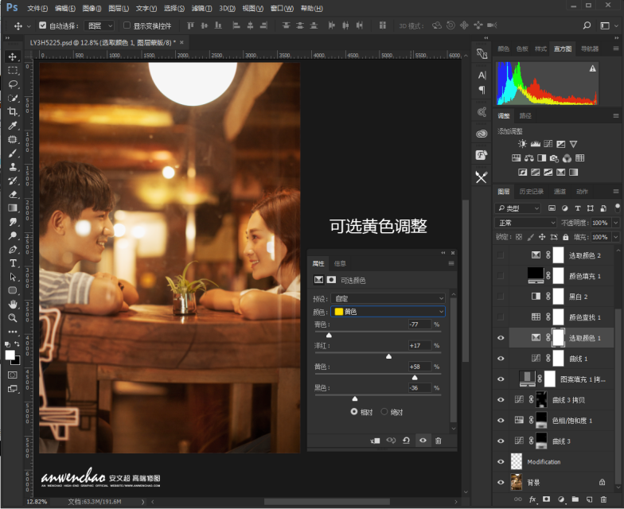
Task: Select the Dodge tool
Action: pos(13,235)
